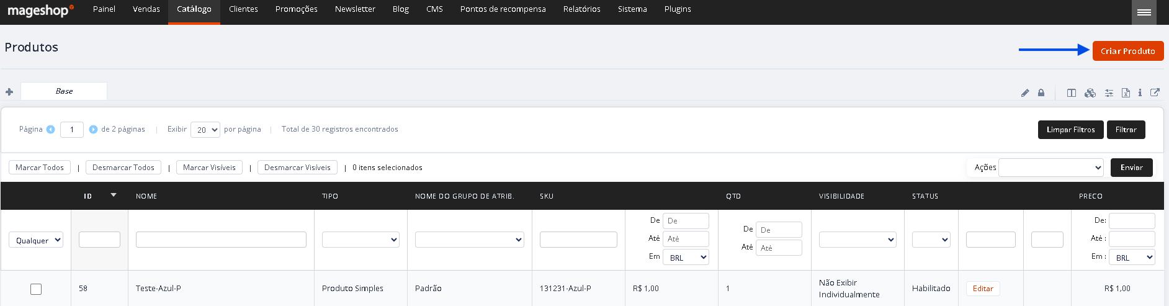The height and width of the screenshot is (306, 1169).
Task: Open attribute group name filter dropdown
Action: coord(470,240)
